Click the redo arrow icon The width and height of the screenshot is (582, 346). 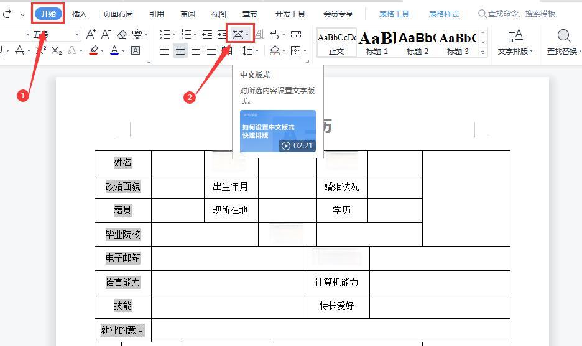click(x=7, y=14)
